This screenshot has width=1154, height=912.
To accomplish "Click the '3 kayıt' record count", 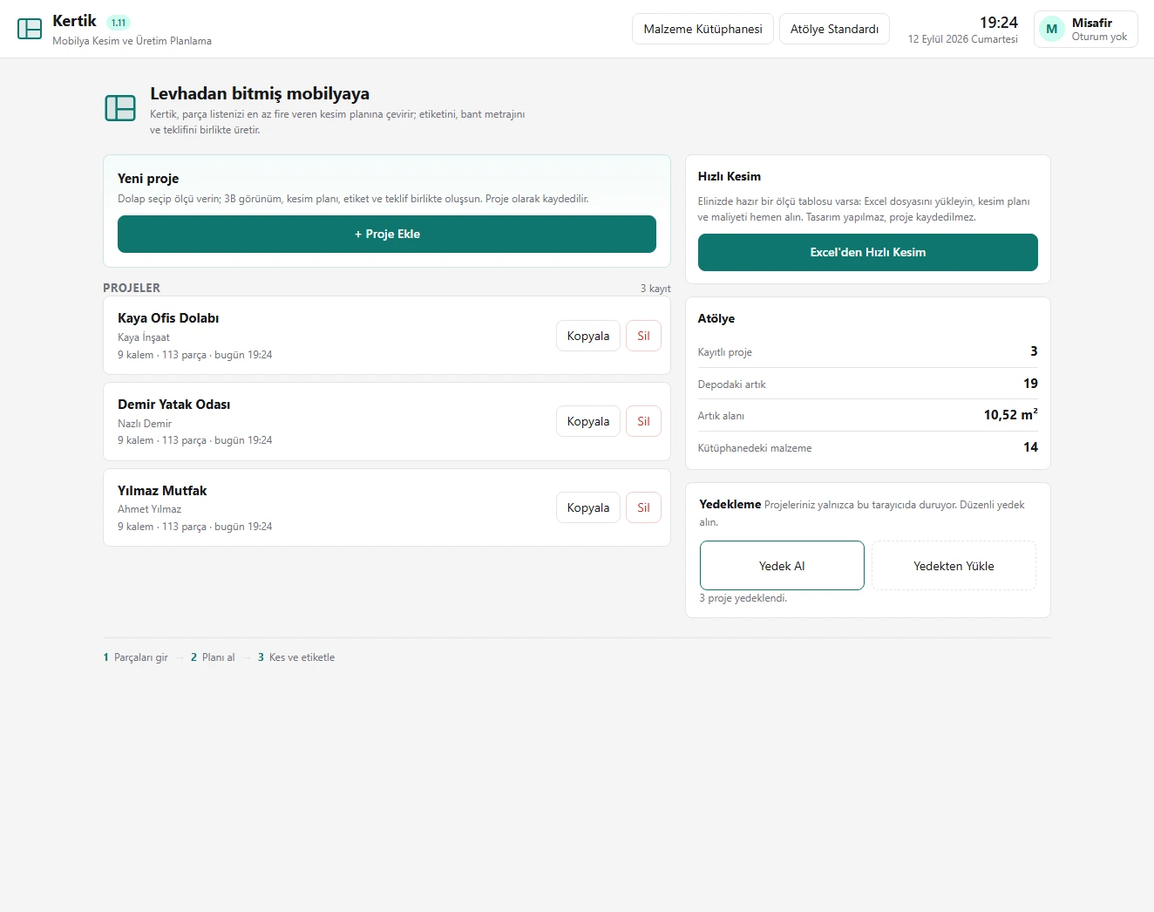I will point(655,289).
